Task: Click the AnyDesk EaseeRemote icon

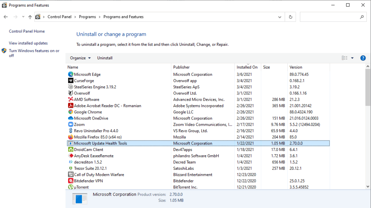Action: (71, 156)
